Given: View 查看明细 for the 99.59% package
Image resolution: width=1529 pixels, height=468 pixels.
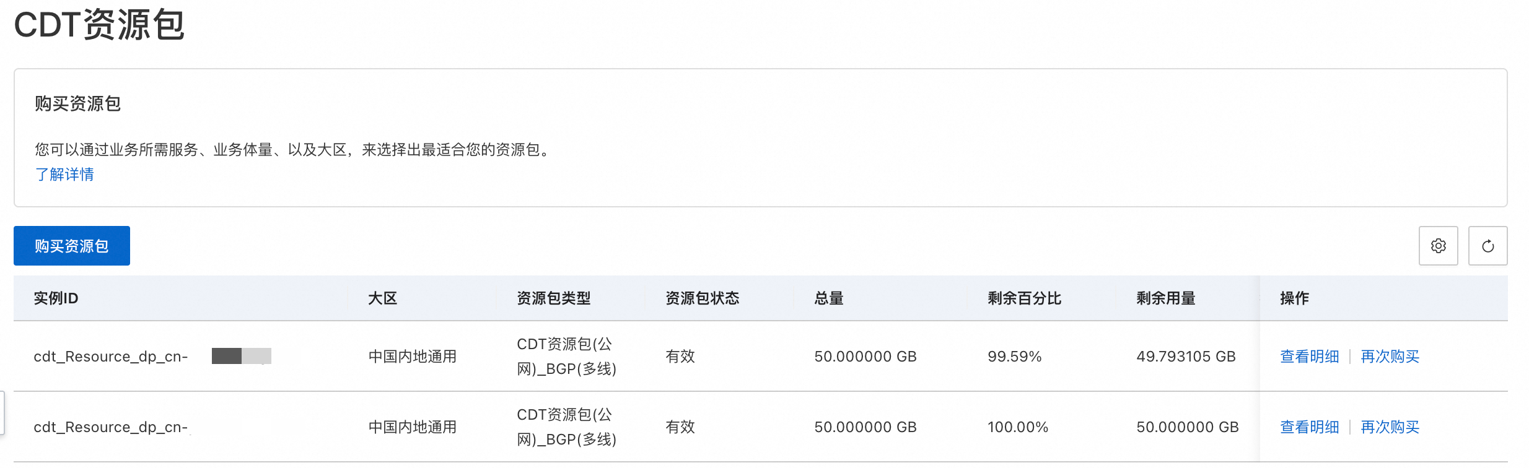Looking at the screenshot, I should 1310,357.
